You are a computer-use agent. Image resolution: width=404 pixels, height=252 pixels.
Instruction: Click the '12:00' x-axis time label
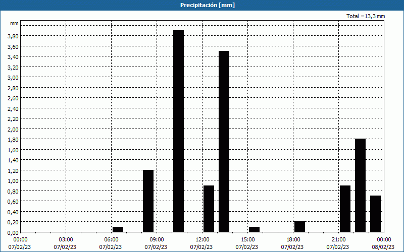pos(203,240)
